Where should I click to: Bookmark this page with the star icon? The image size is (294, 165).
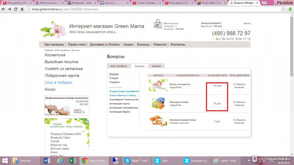pyautogui.click(x=283, y=9)
